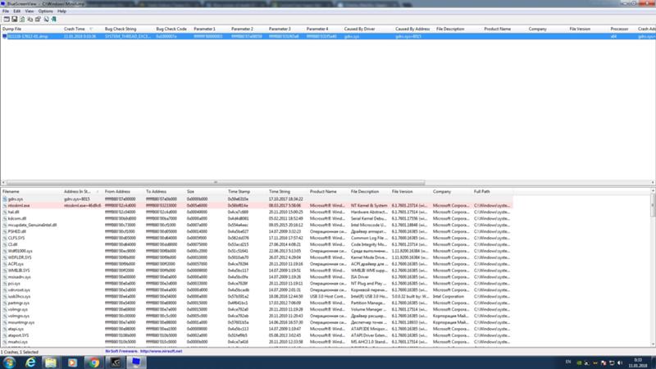Click the Time Stamp column header in lower pane
Image resolution: width=656 pixels, height=369 pixels.
tap(246, 191)
